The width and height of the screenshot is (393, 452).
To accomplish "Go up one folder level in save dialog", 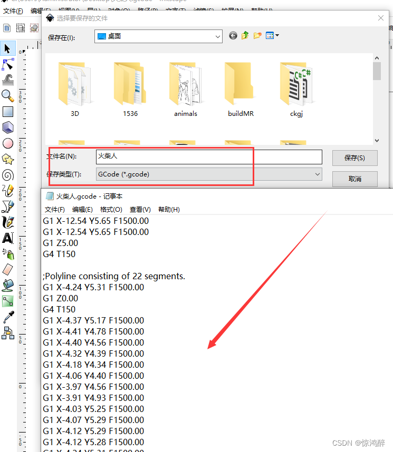I will (x=245, y=36).
